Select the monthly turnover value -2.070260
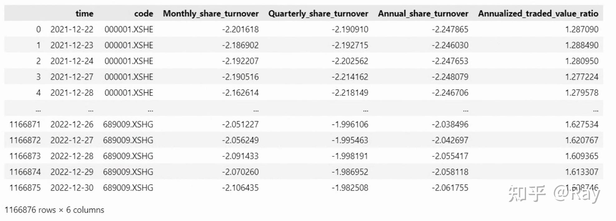 tap(240, 172)
